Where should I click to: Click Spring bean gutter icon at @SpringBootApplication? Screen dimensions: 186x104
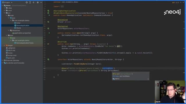(48, 11)
